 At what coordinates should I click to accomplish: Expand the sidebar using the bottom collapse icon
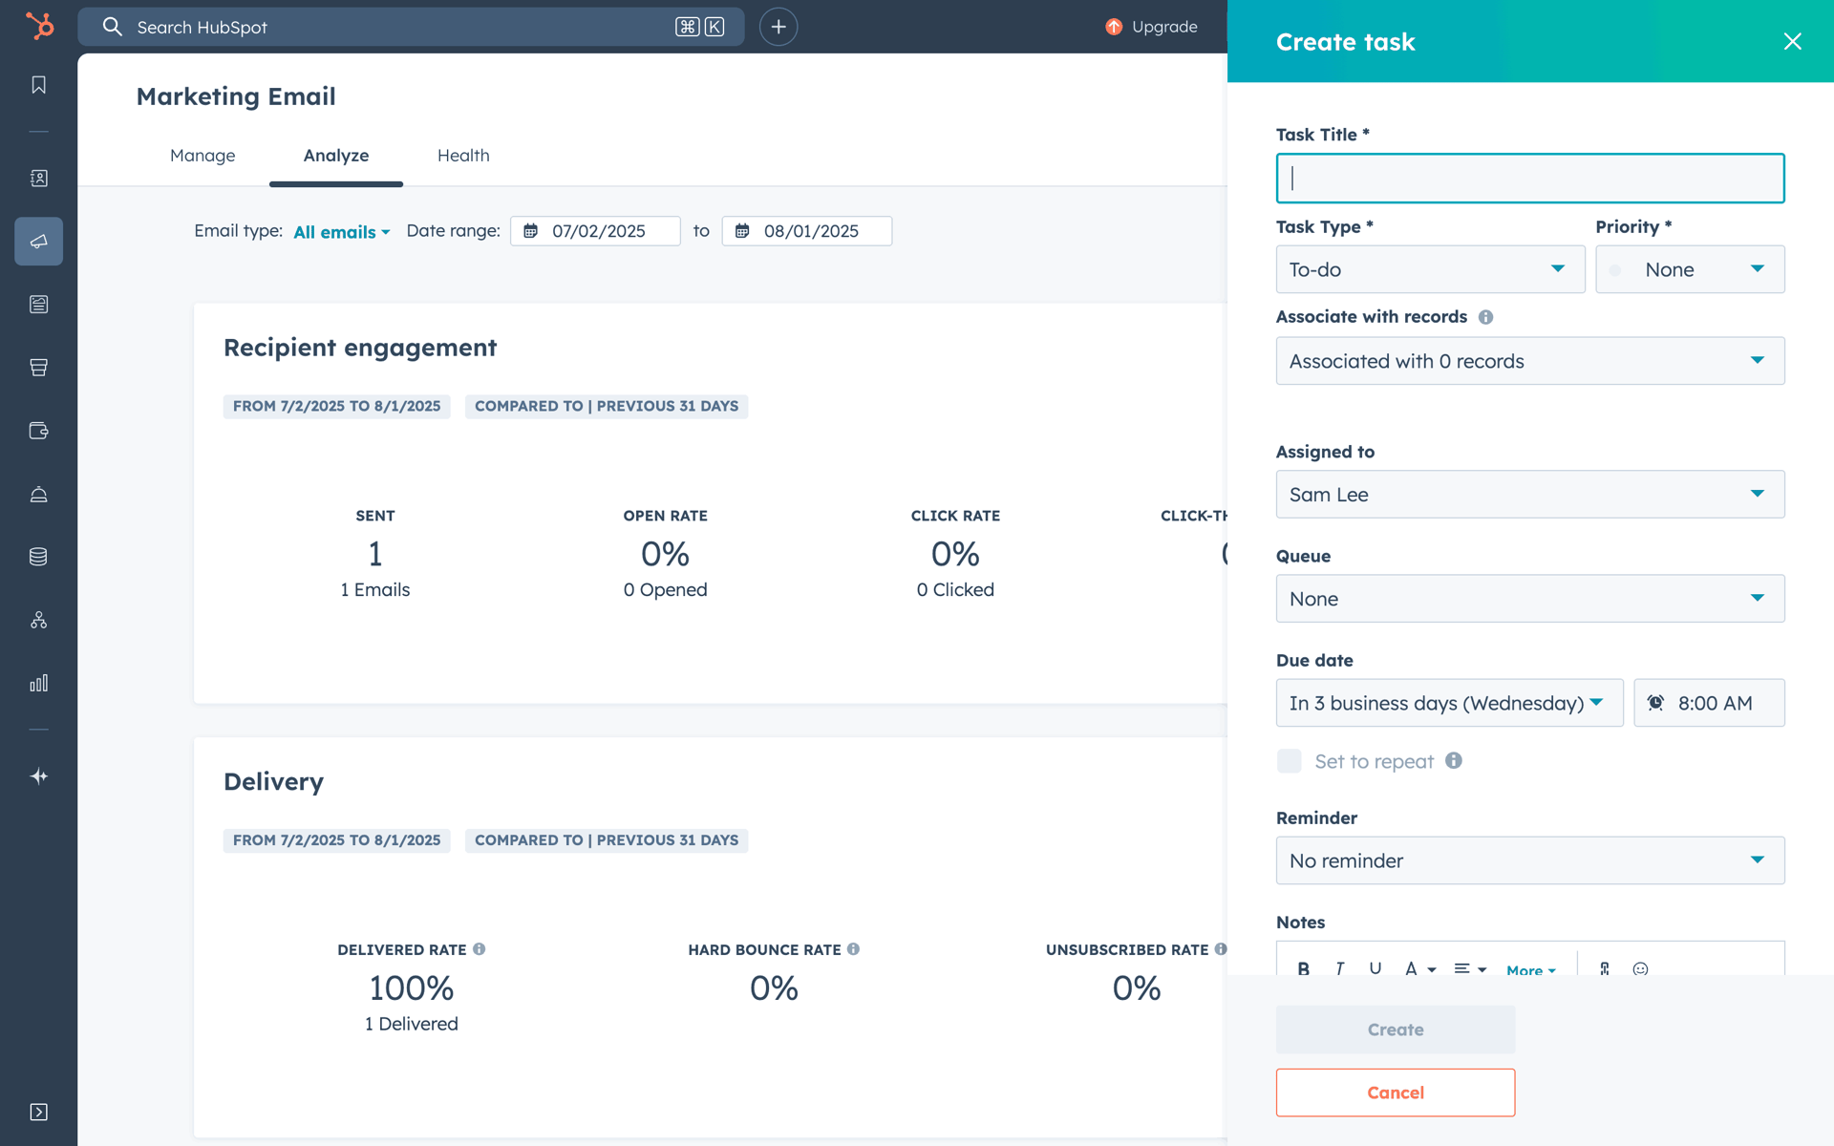point(38,1112)
